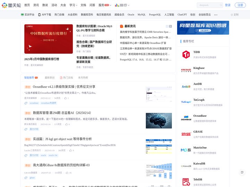This screenshot has height=187, width=250.
Task: Open MatrixOne column logo
Action: 186,150
